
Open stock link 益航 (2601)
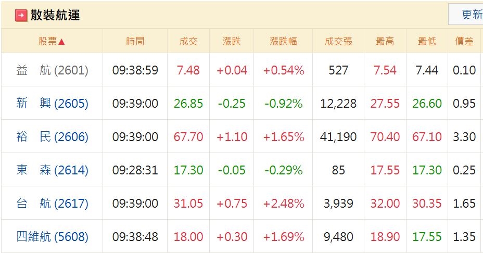click(52, 70)
